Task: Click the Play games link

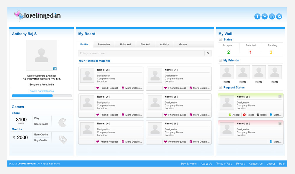Action: click(37, 118)
